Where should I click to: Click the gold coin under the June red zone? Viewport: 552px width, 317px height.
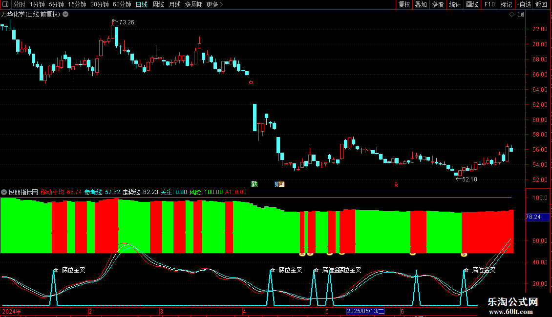tap(413, 253)
